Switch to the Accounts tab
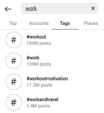The width and height of the screenshot is (104, 113). (x=39, y=23)
